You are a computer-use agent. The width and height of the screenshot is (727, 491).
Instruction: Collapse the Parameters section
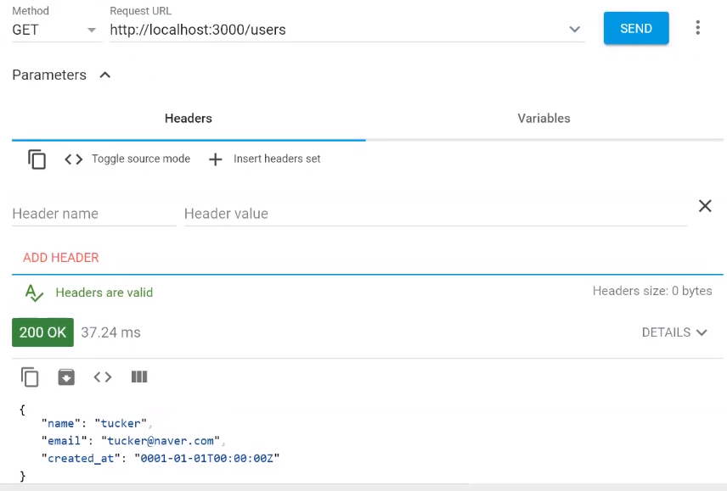[x=105, y=75]
